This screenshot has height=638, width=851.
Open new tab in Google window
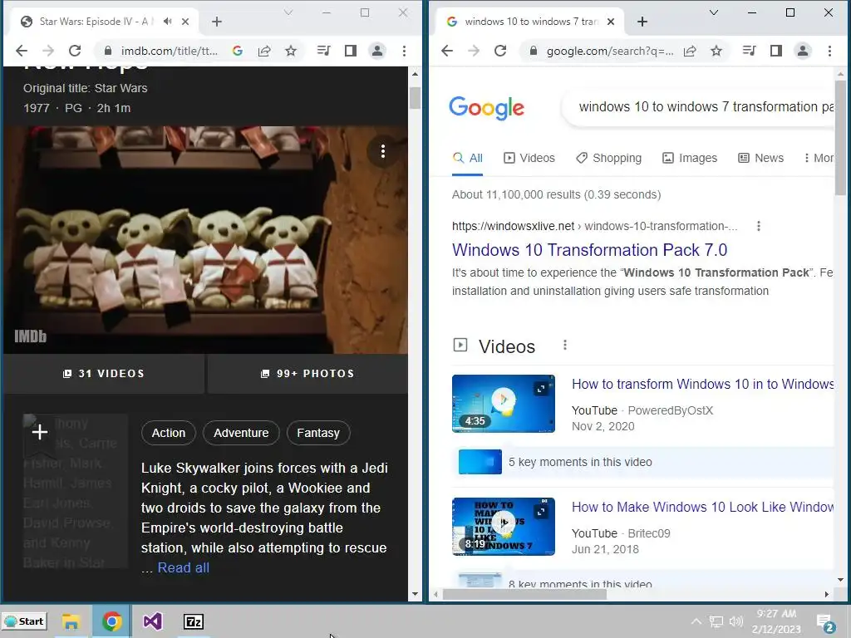pyautogui.click(x=642, y=22)
